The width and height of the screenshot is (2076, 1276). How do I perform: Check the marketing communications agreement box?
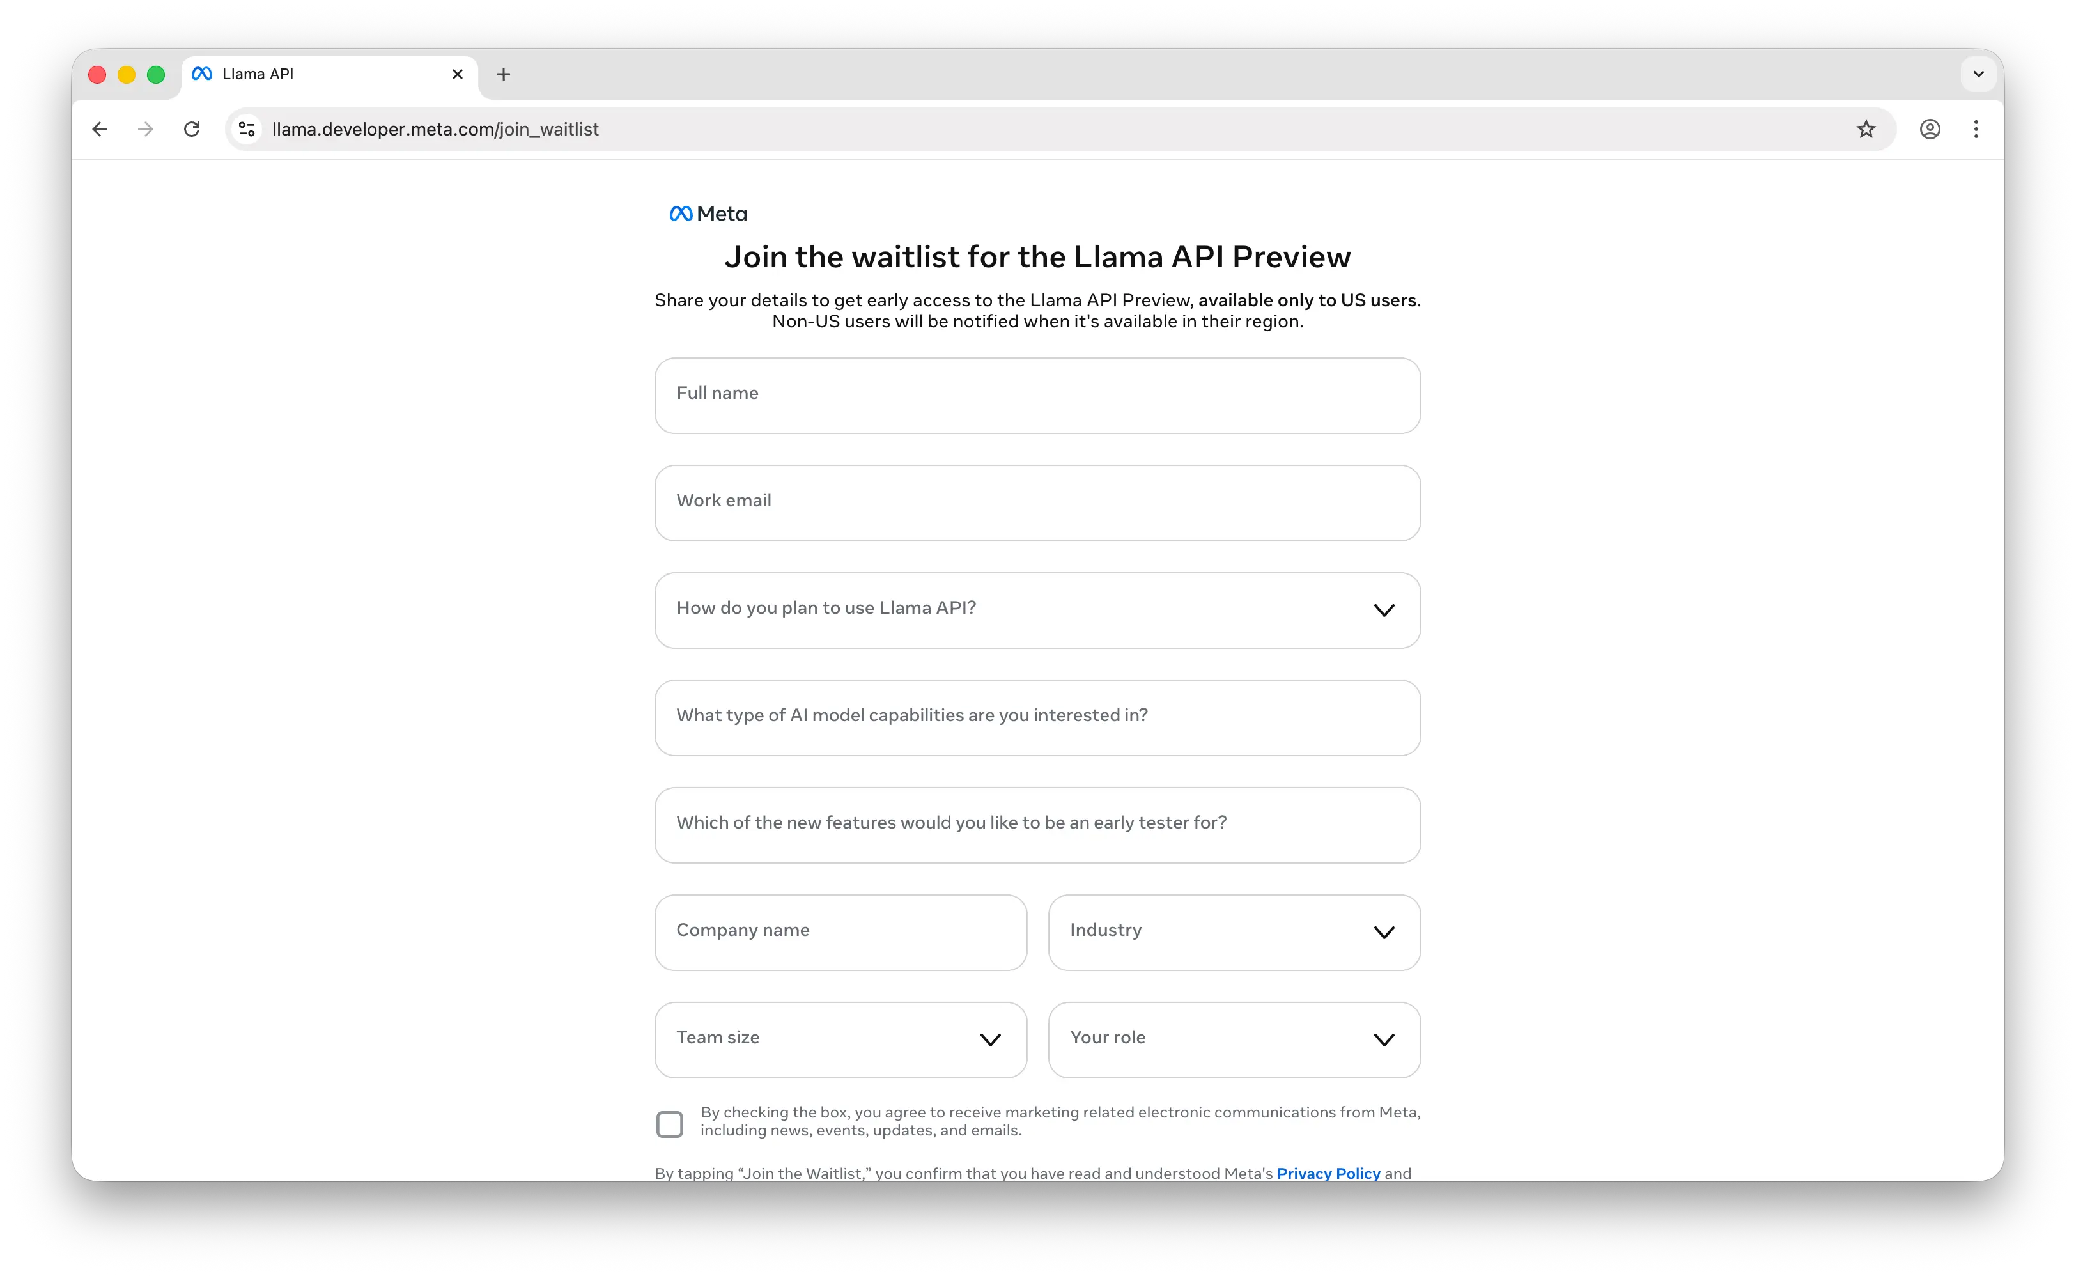point(669,1123)
